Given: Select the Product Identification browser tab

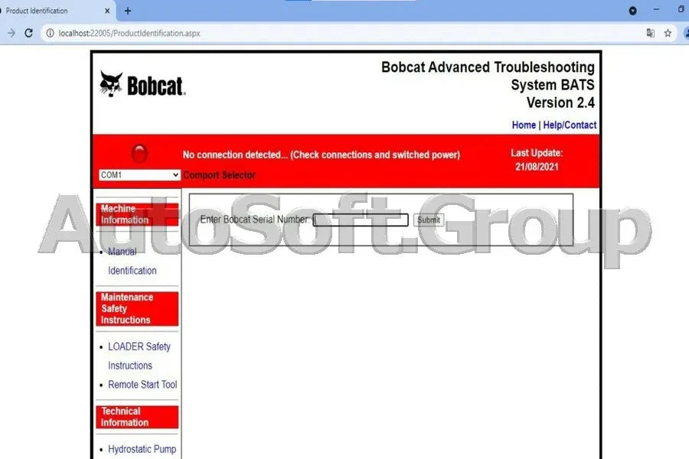Looking at the screenshot, I should (x=56, y=11).
